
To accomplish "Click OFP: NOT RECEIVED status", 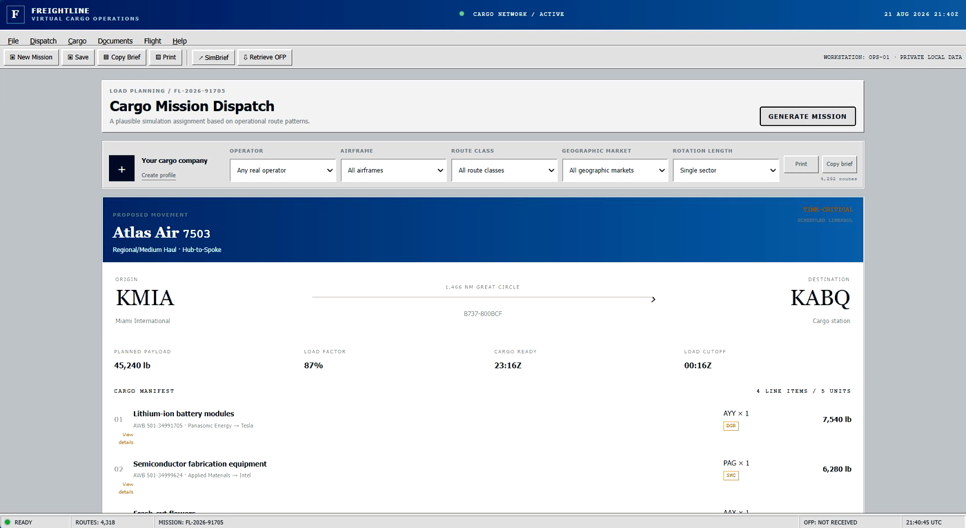I will pyautogui.click(x=831, y=522).
